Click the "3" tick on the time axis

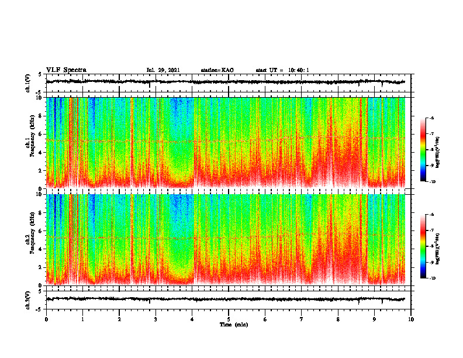[156, 319]
